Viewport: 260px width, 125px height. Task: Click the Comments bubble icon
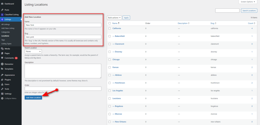click(2, 58)
